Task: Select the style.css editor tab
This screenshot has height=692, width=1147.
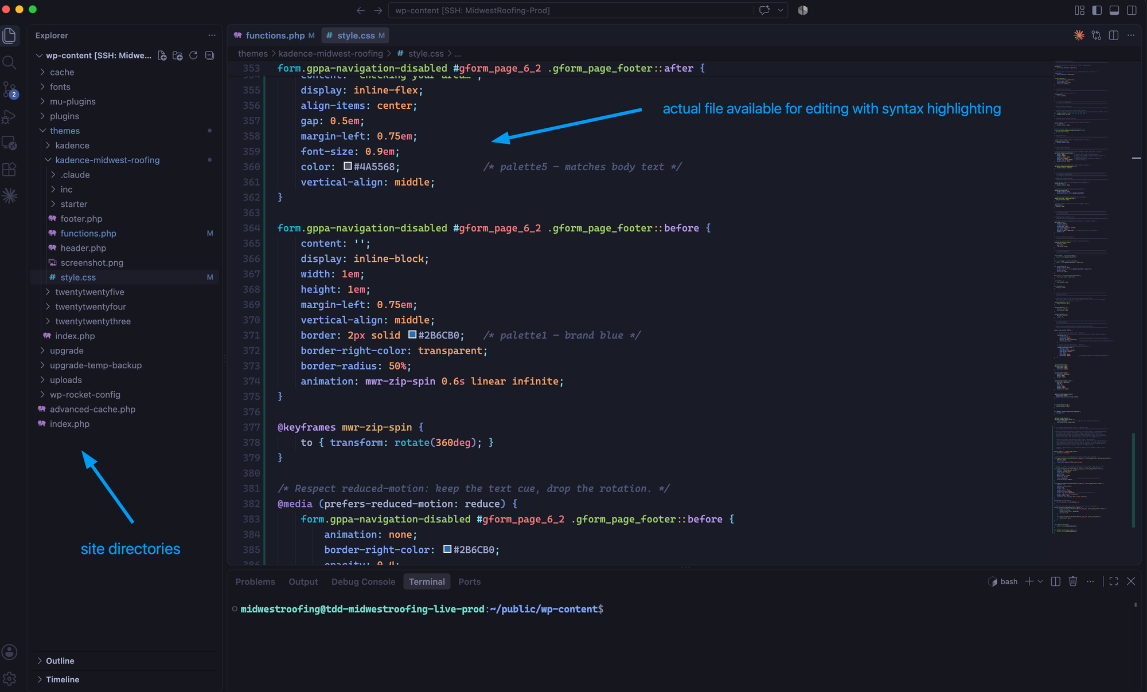Action: [x=355, y=36]
